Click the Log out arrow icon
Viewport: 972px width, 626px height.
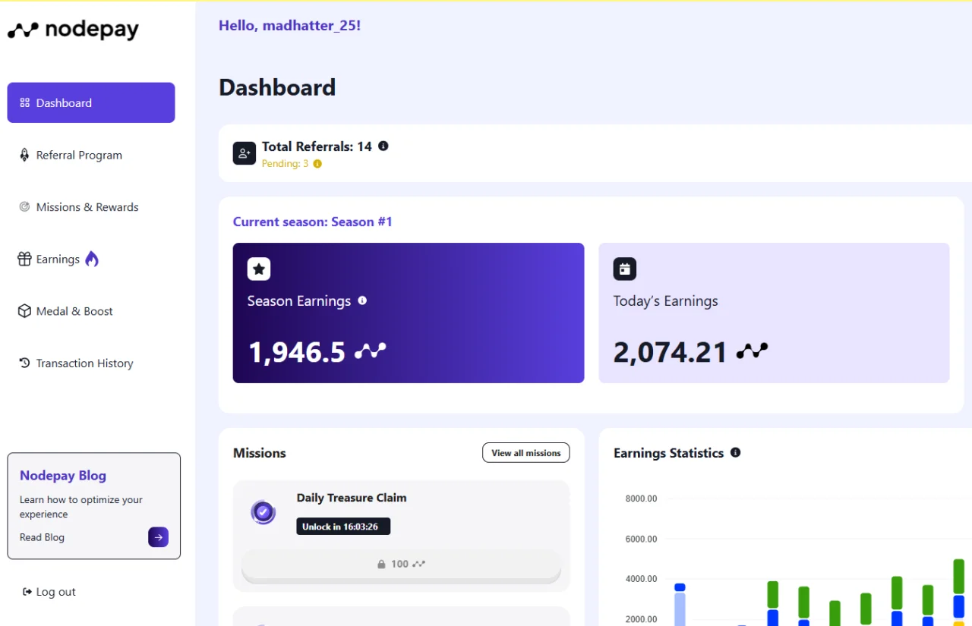coord(27,592)
